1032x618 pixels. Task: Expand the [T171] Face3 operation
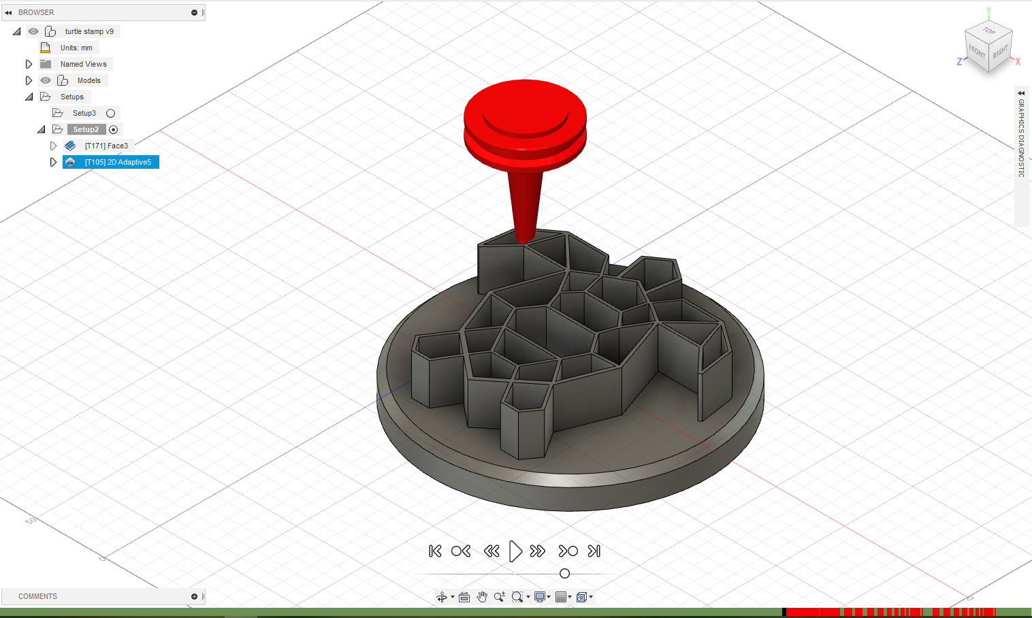[x=53, y=145]
